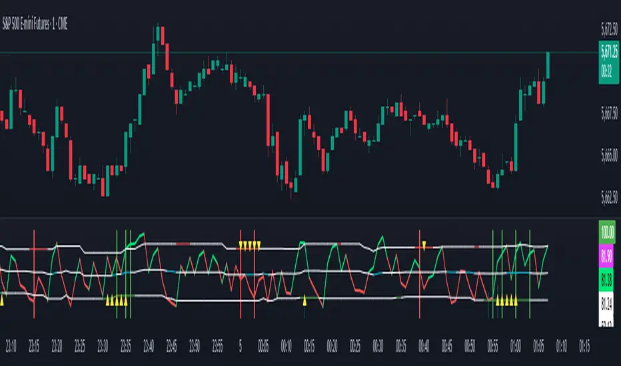Screen dimensions: 621x366
Task: Click the S&P 500 E-mini Futures symbol title
Action: pyautogui.click(x=35, y=24)
